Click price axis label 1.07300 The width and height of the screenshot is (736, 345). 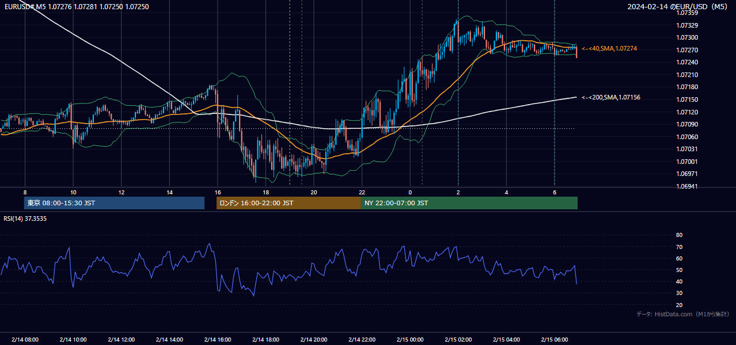[686, 37]
